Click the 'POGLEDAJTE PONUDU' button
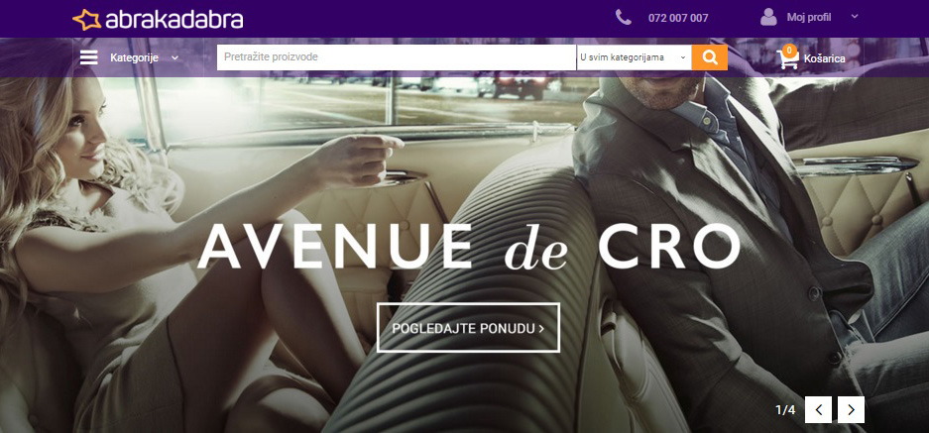The width and height of the screenshot is (929, 433). (x=468, y=328)
